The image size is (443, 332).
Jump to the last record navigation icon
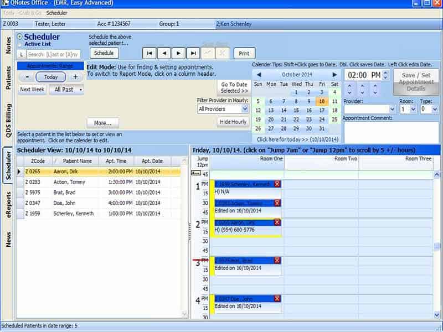tap(194, 53)
